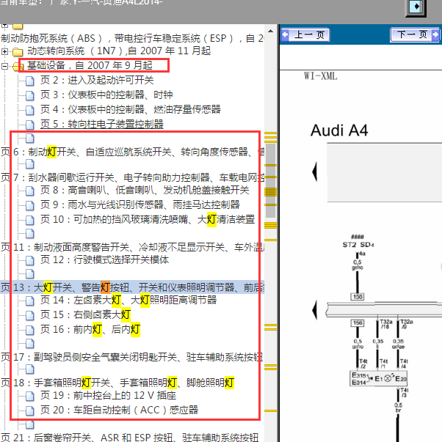This screenshot has width=442, height=442.
Task: Click page icon beside 页 3
Action: click(x=30, y=96)
